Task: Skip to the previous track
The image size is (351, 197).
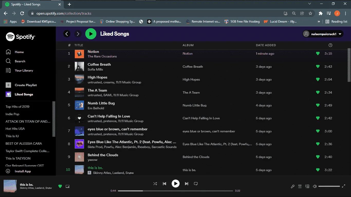Action: tap(164, 184)
